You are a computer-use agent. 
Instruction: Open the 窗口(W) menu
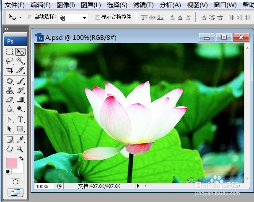(x=225, y=5)
